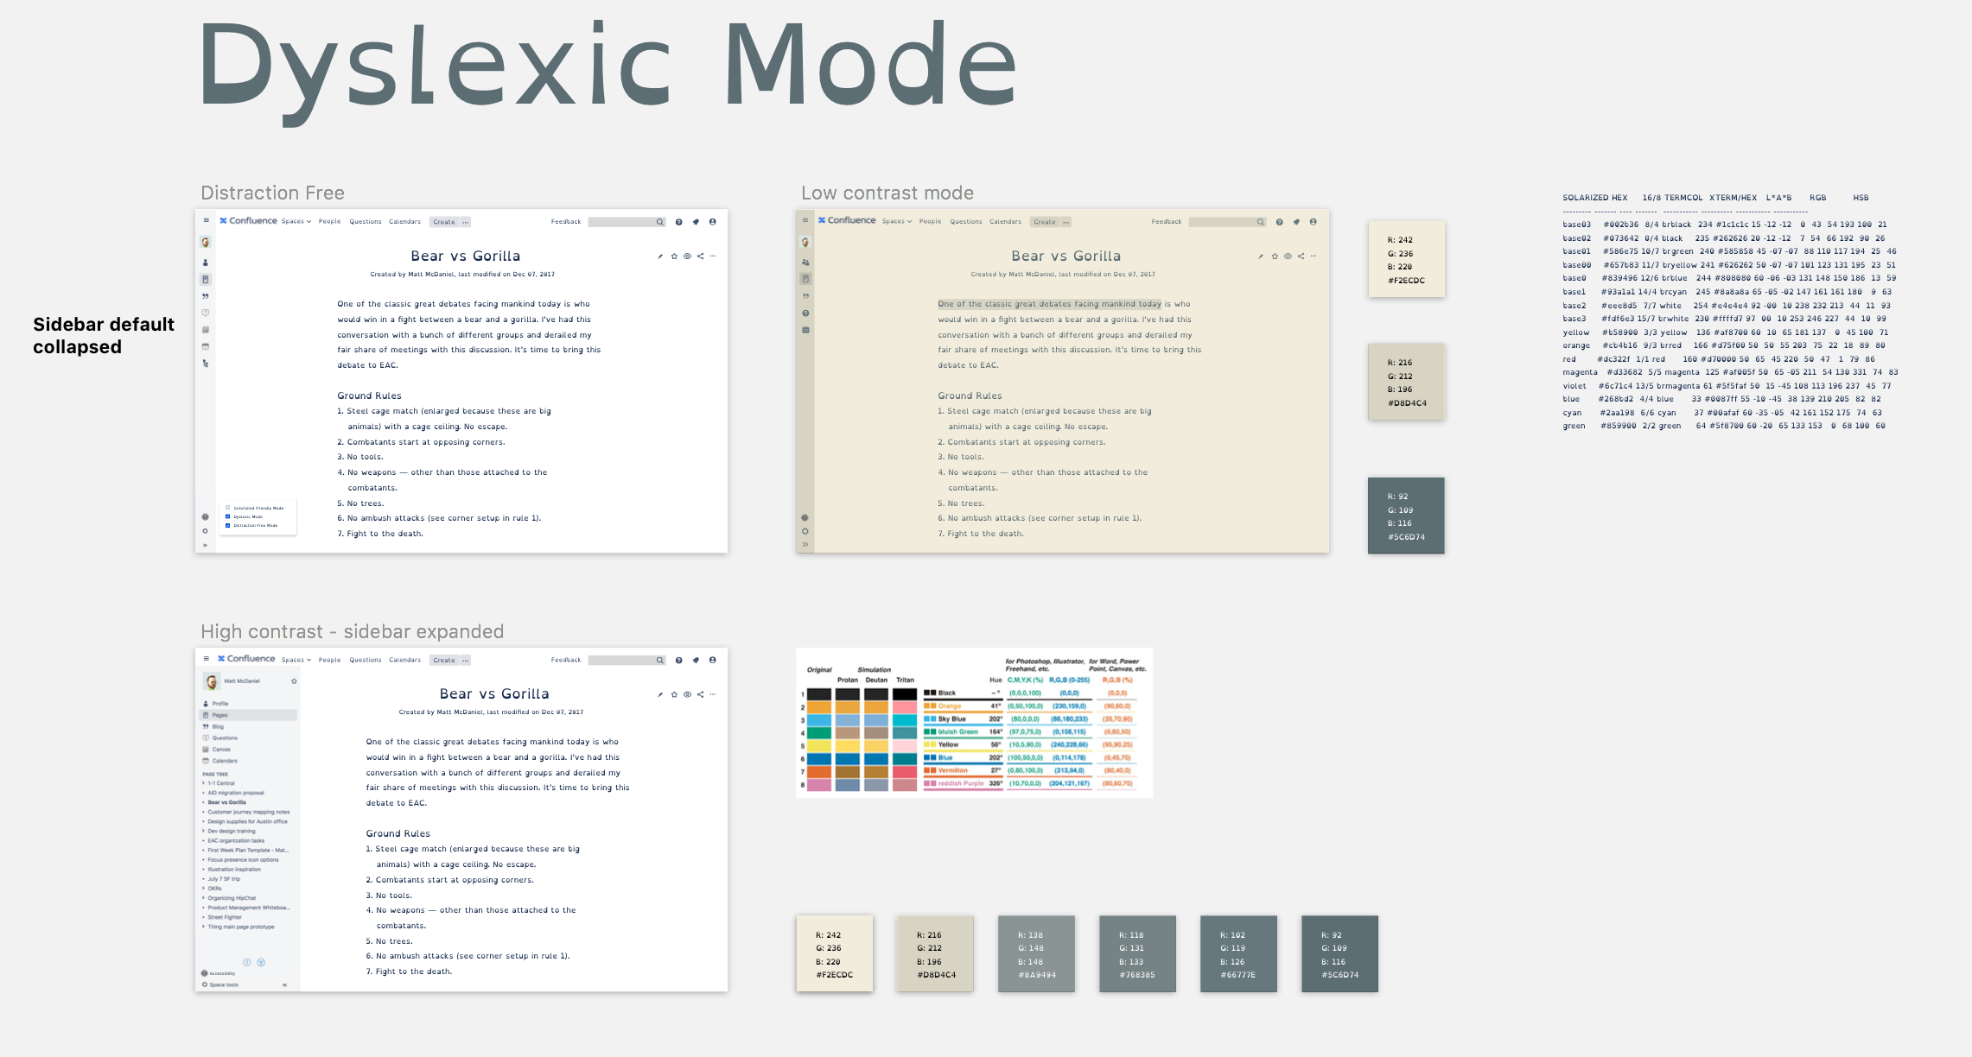
Task: Open Street Fighter page in page tree
Action: pyautogui.click(x=225, y=917)
